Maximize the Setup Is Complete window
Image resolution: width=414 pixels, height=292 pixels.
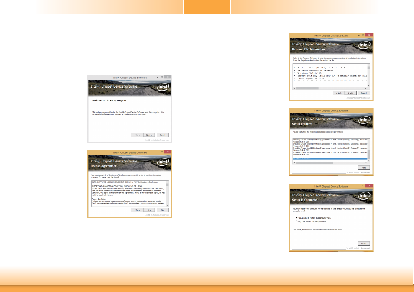click(x=363, y=186)
